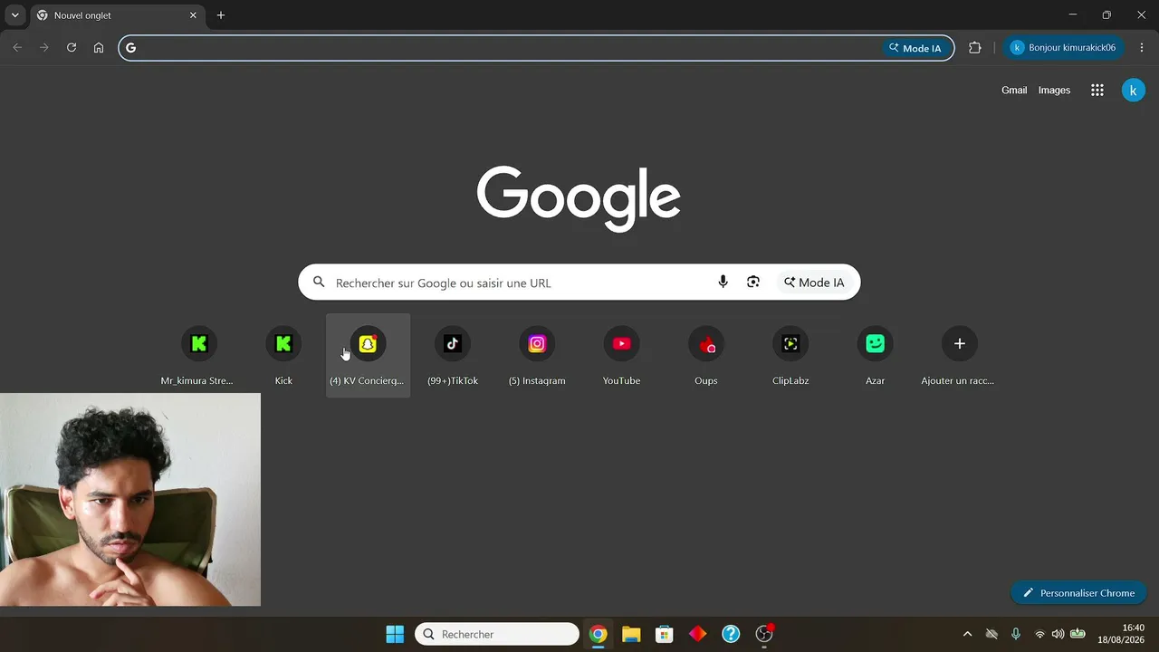Click the Chrome icon in the taskbar
Screen dimensions: 1159x652
tap(598, 634)
